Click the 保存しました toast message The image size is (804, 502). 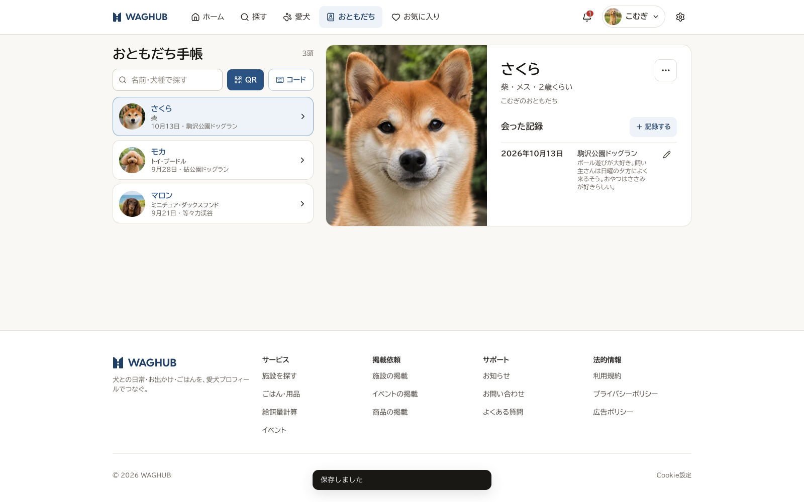pyautogui.click(x=402, y=480)
